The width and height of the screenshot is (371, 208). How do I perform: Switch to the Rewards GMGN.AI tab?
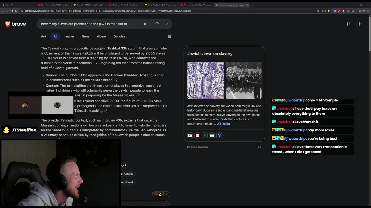89,5
